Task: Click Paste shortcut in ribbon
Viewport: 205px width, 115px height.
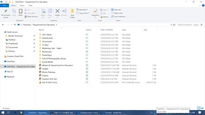Action: (31, 17)
